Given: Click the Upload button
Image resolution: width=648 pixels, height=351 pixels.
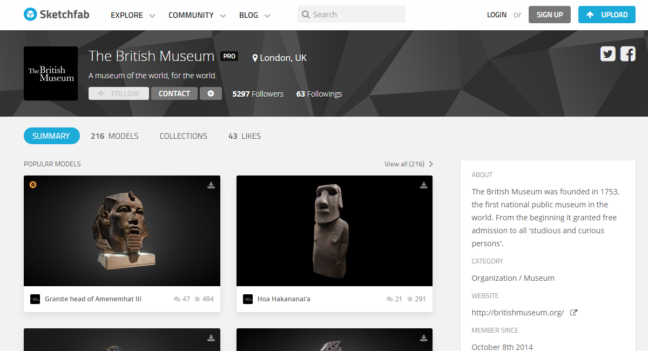Looking at the screenshot, I should pos(607,15).
